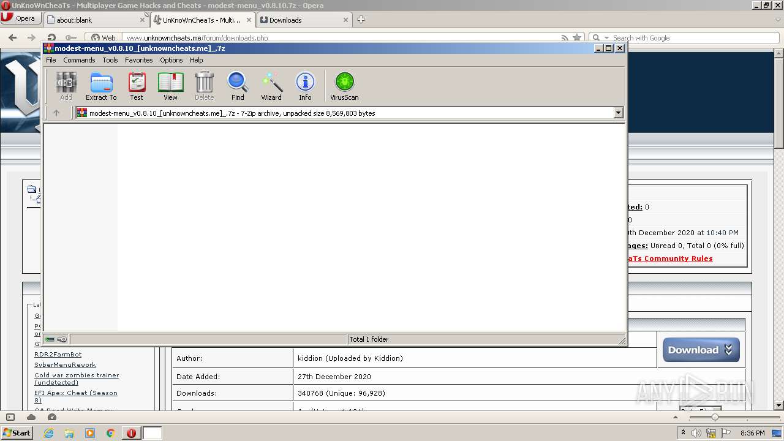784x441 pixels.
Task: Open the Start menu
Action: (x=17, y=433)
